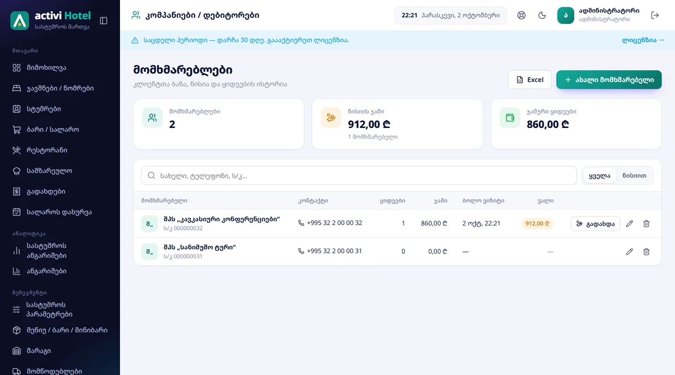Select the ყველა filter tab
This screenshot has width=675, height=375.
(x=600, y=175)
